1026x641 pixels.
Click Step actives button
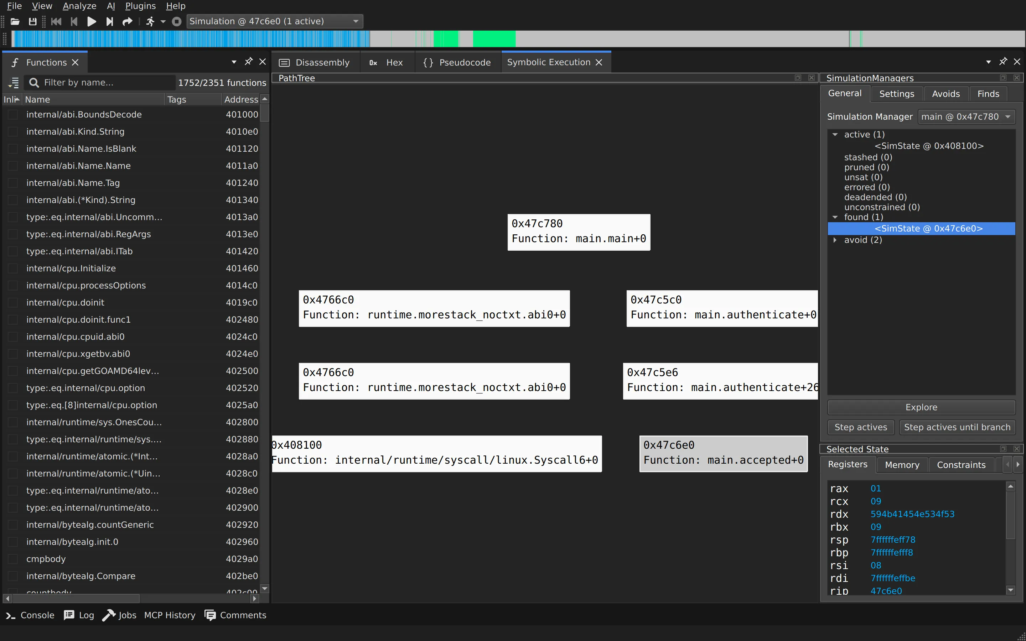pos(861,427)
